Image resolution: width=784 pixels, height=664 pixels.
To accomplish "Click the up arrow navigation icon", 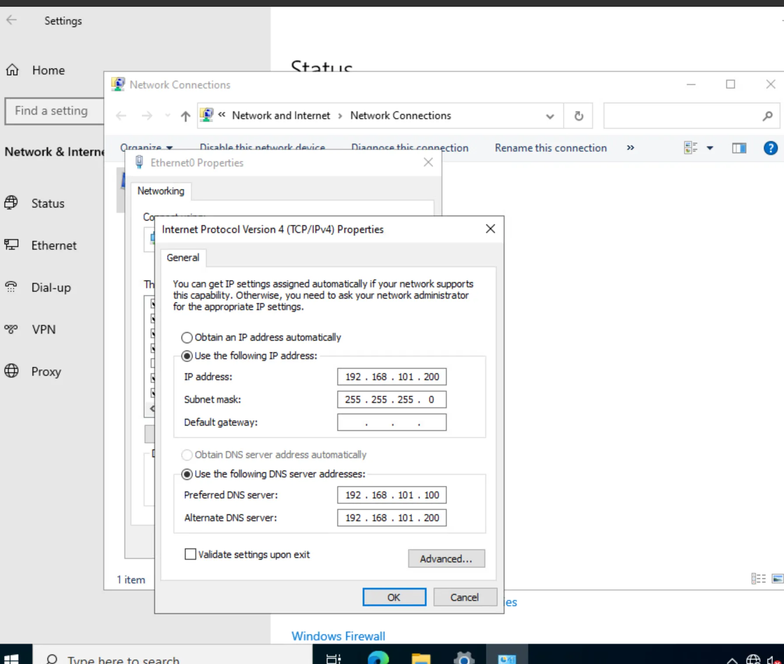I will 185,116.
